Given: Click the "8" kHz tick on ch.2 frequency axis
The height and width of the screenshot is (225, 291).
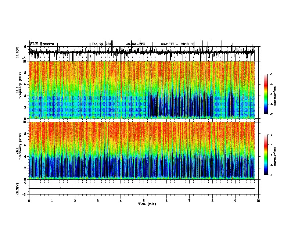Looking at the screenshot, I should tap(26, 134).
